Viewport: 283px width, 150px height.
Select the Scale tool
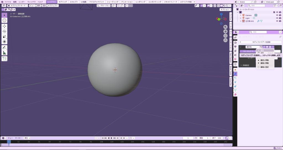pos(4,36)
